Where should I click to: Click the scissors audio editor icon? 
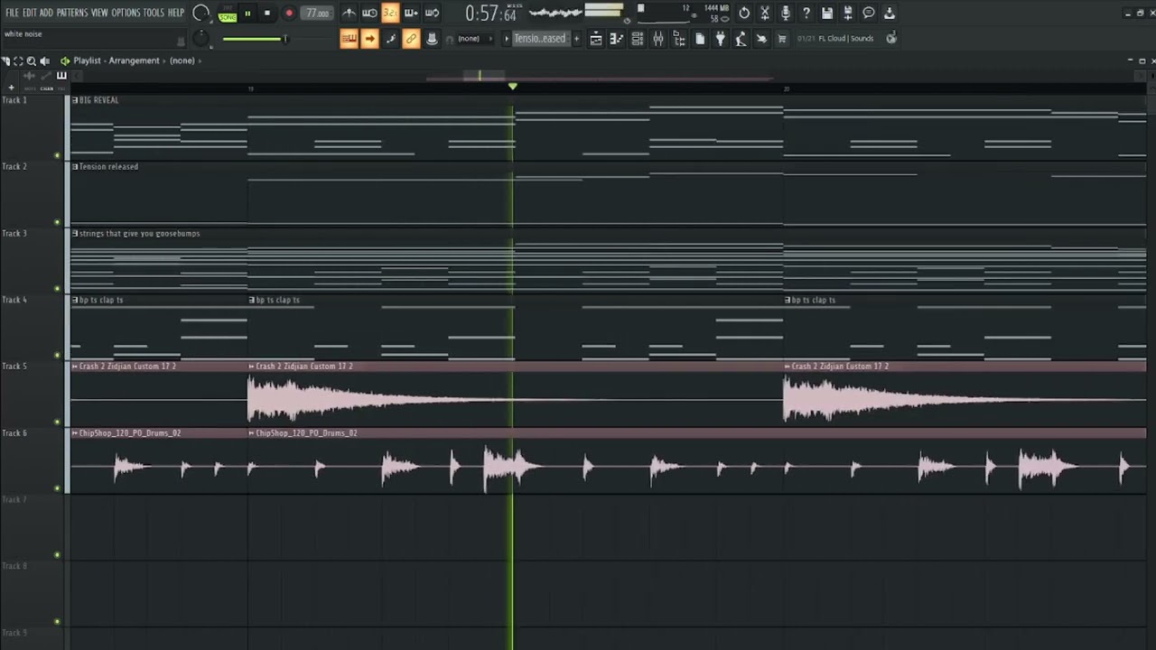coord(765,13)
